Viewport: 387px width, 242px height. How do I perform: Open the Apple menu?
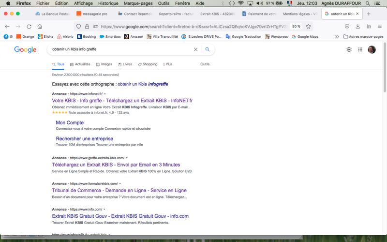tap(8, 3)
